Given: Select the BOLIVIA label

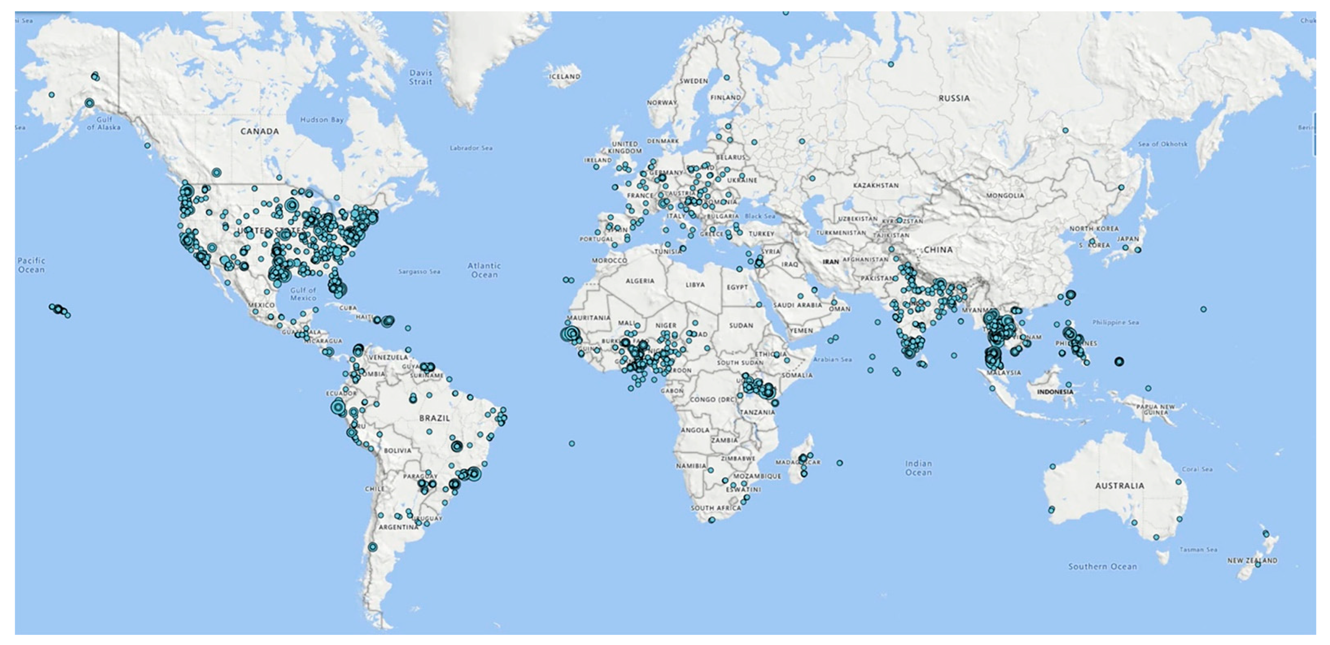Looking at the screenshot, I should coord(398,450).
